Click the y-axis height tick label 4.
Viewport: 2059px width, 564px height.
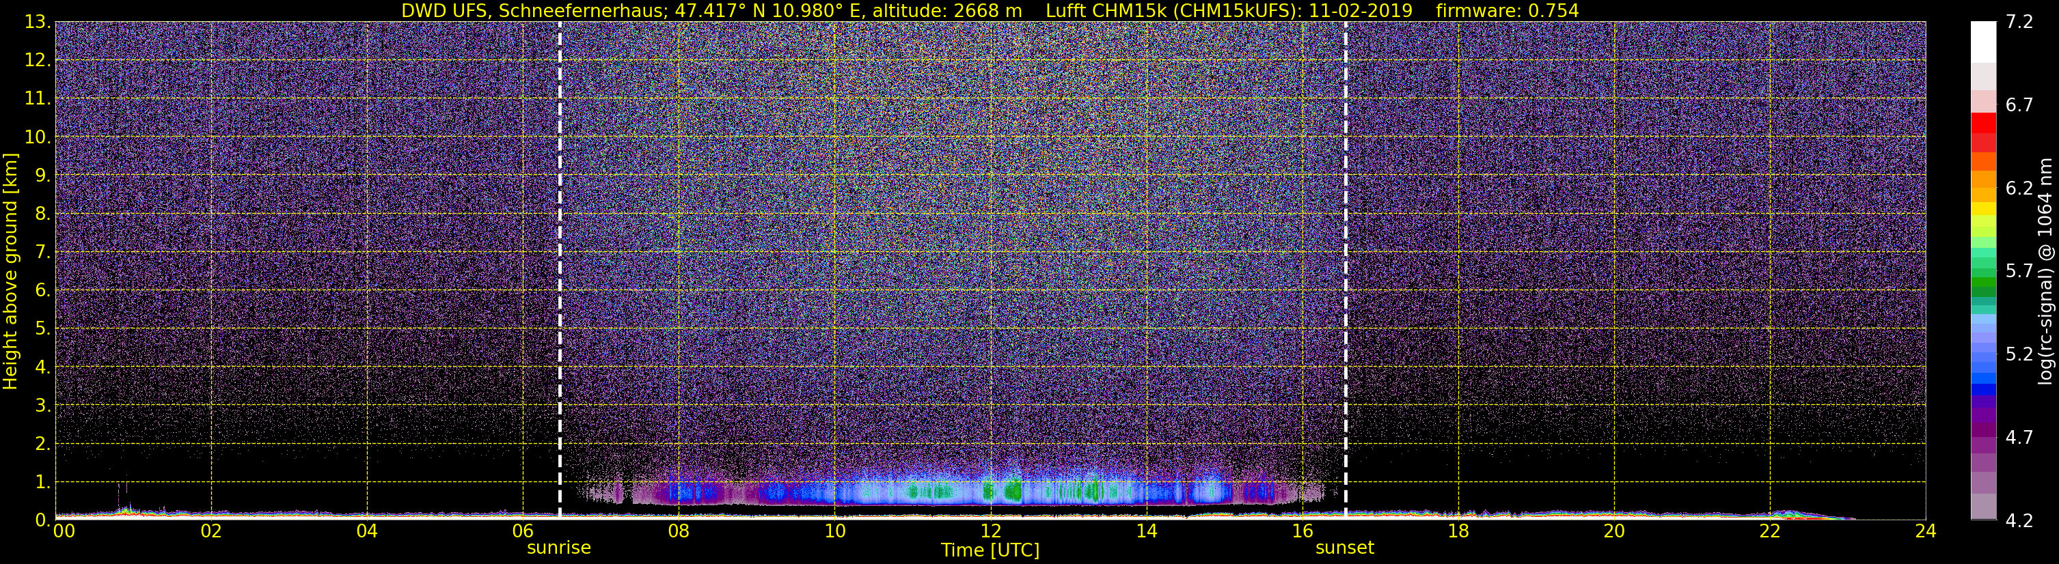tap(43, 367)
